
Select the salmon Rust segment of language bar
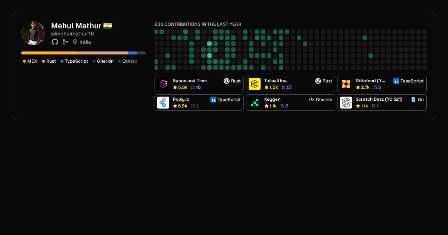pyautogui.click(x=103, y=53)
